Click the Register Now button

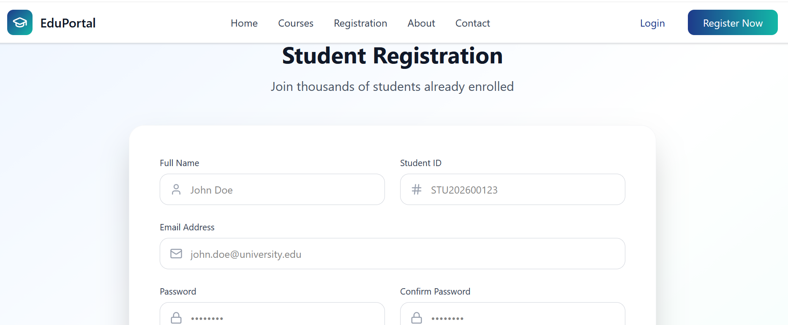pos(733,22)
